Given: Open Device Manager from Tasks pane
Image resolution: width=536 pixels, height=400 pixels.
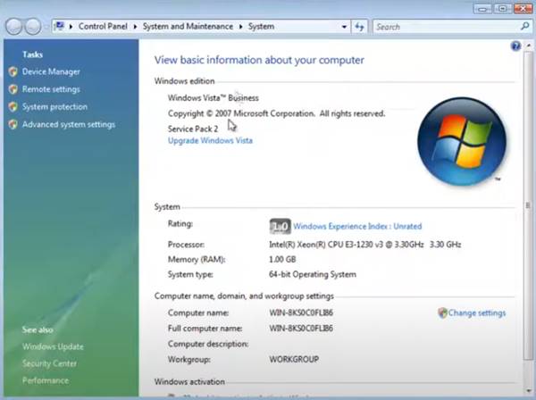Looking at the screenshot, I should pos(51,71).
